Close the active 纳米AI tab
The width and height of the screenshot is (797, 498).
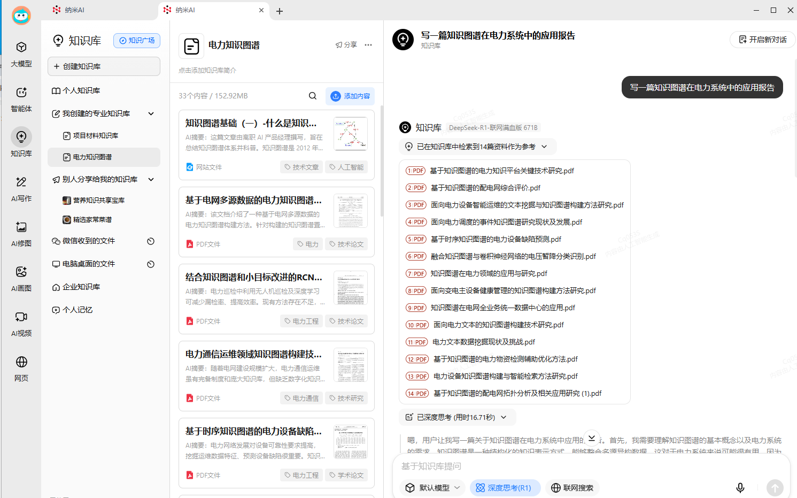(261, 10)
